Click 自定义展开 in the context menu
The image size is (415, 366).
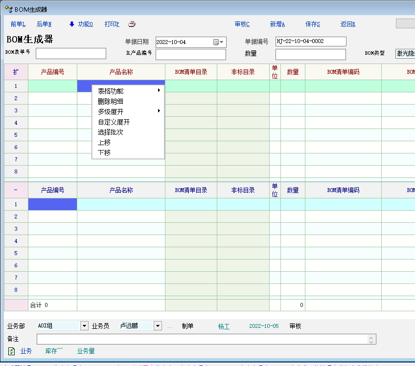coord(114,122)
